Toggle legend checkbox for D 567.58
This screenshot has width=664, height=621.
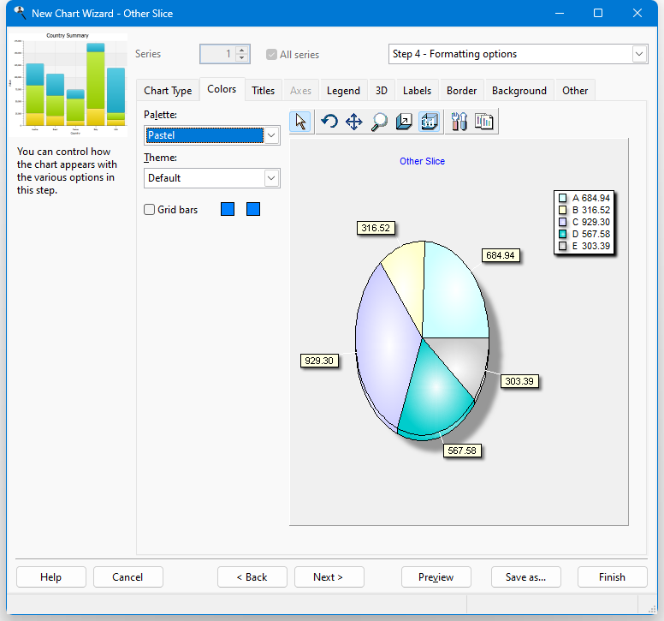pyautogui.click(x=562, y=234)
